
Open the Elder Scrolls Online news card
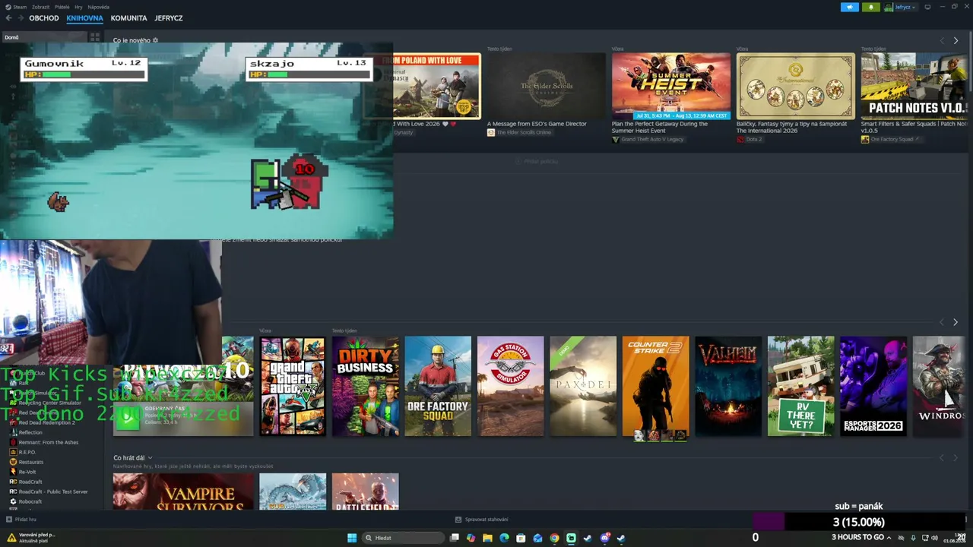coord(547,86)
